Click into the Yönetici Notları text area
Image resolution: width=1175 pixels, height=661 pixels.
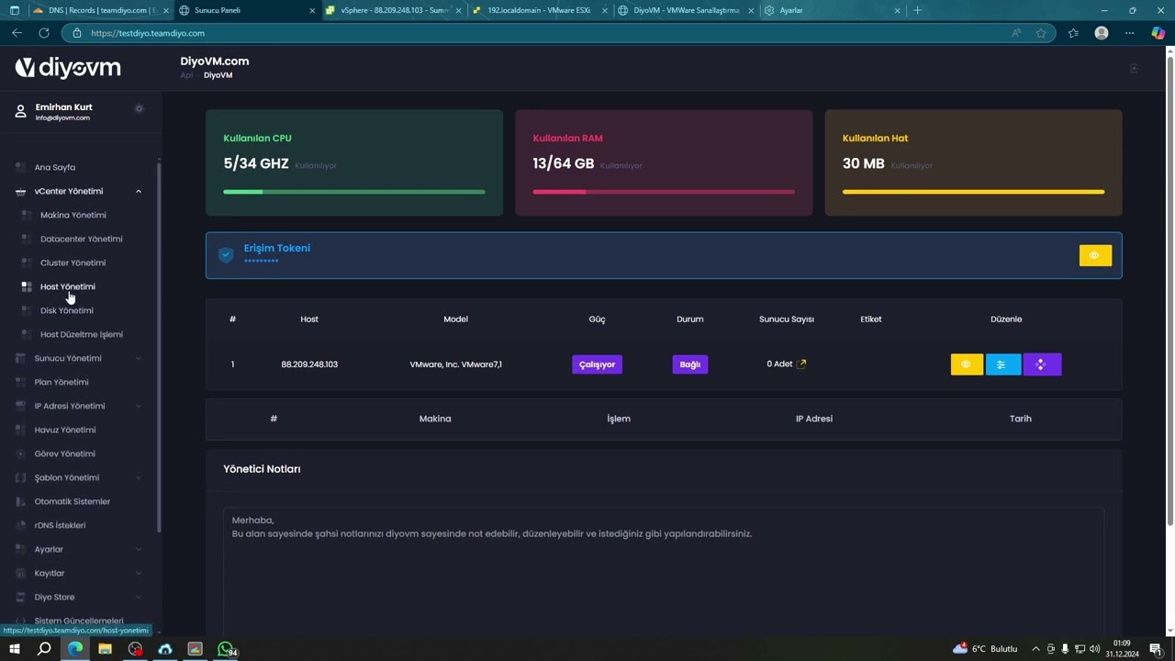(664, 570)
